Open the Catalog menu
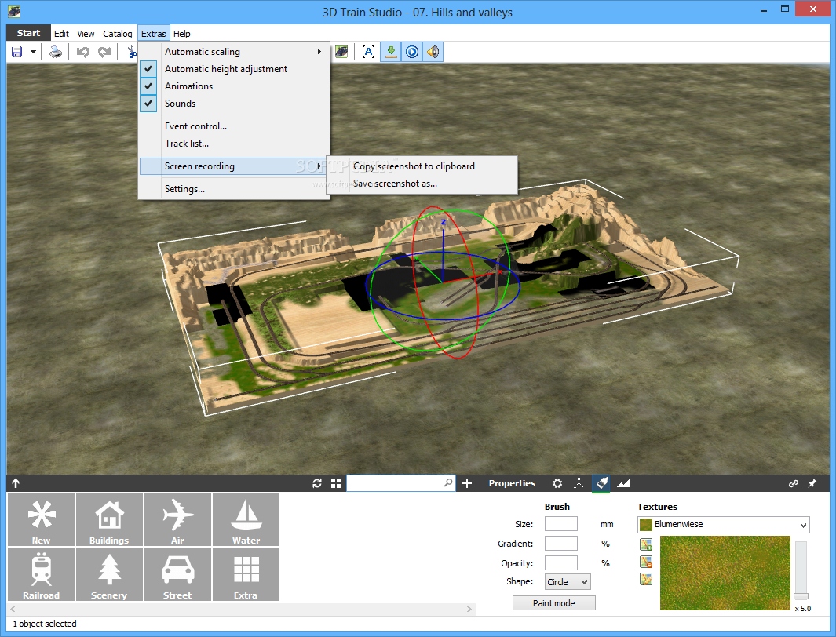This screenshot has width=836, height=637. [117, 34]
